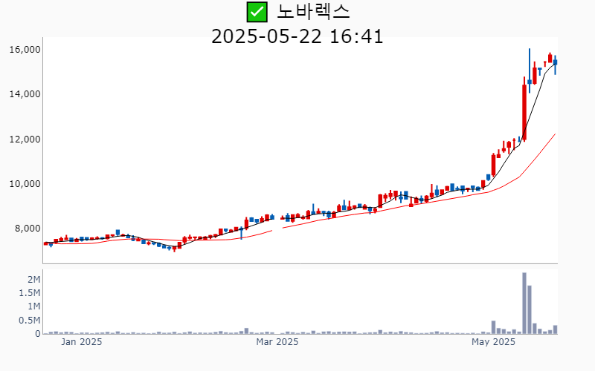The height and width of the screenshot is (371, 595).
Task: Click the second-tallest volume bar near 1.75M
Action: pos(530,309)
